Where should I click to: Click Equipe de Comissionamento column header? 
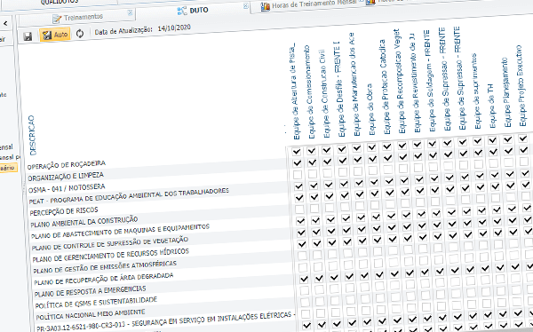[x=309, y=92]
